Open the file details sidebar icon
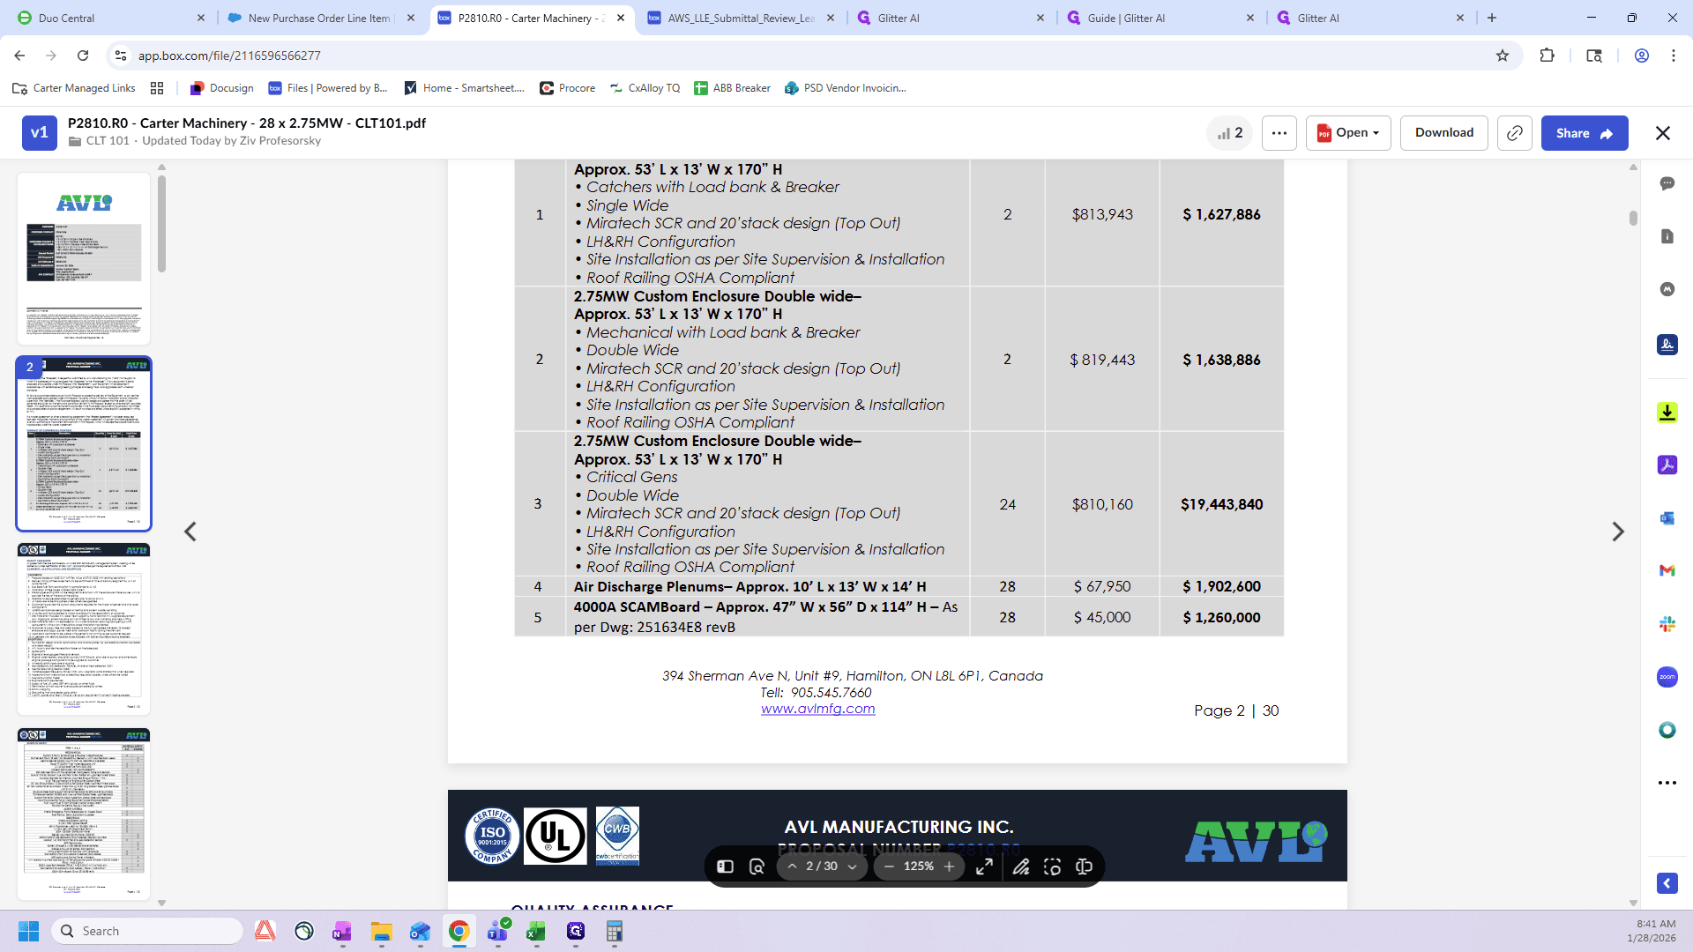Viewport: 1693px width, 952px height. point(1667,236)
